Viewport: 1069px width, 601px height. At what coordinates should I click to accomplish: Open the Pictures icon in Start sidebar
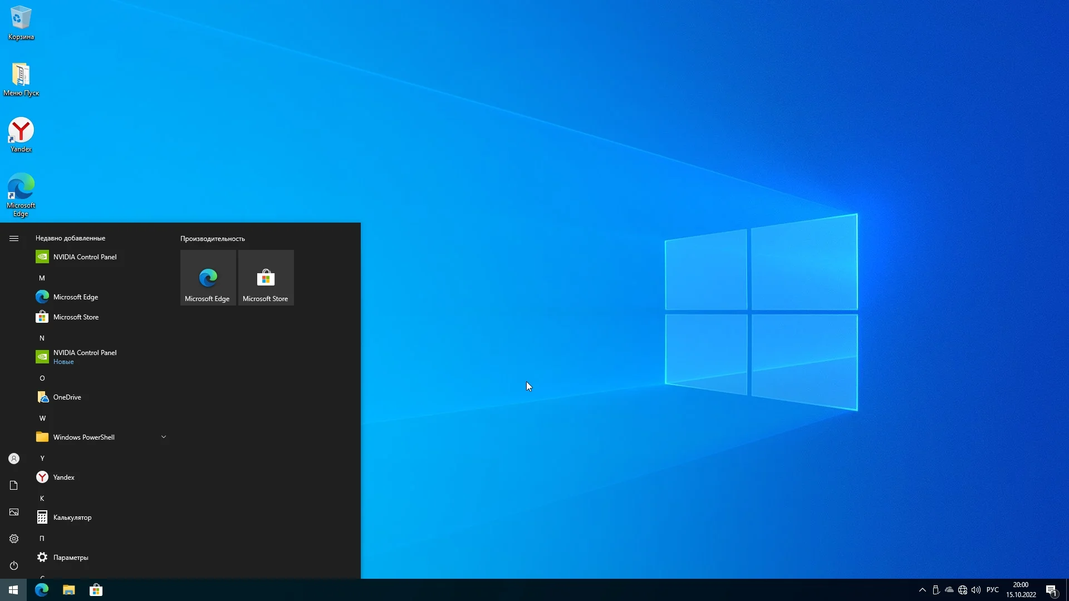pyautogui.click(x=14, y=512)
